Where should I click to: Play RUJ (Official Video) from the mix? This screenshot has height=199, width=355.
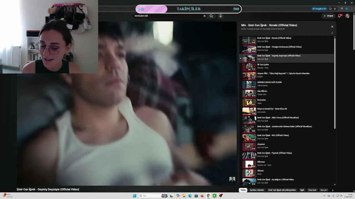286,138
